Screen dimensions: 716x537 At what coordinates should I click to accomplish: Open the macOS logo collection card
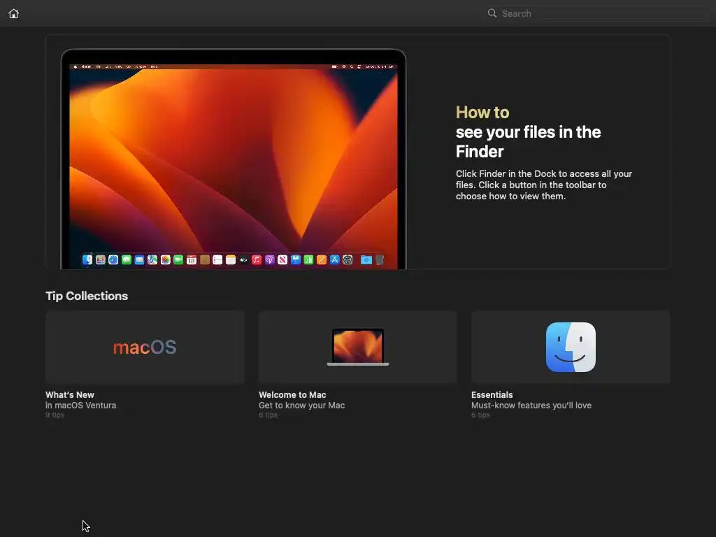pos(145,347)
